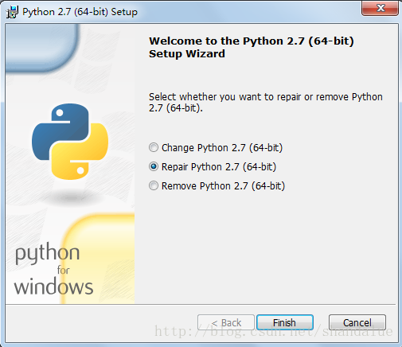Screen dimensions: 402x347
Task: Go to previous step with Back button
Action: point(226,322)
